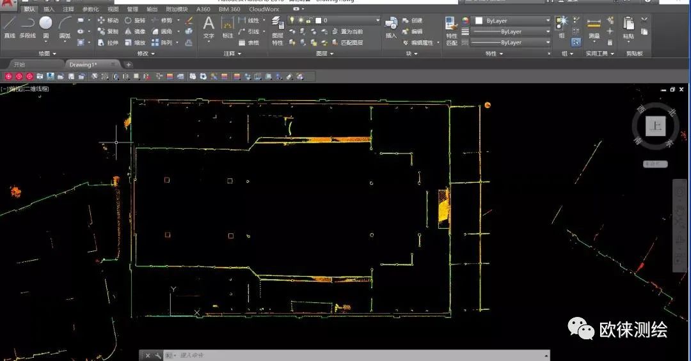Image resolution: width=691 pixels, height=361 pixels.
Task: Click the erase tool in 修改 panel
Action: (x=189, y=20)
